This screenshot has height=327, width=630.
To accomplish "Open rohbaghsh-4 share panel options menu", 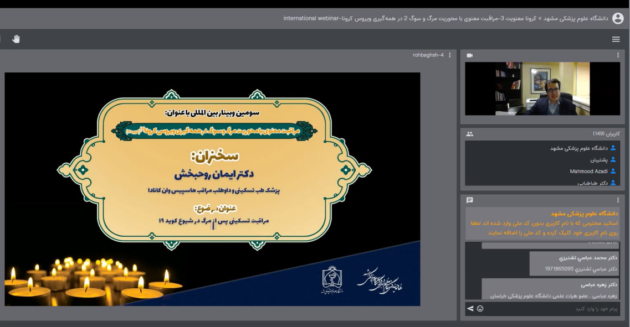I will coord(449,55).
